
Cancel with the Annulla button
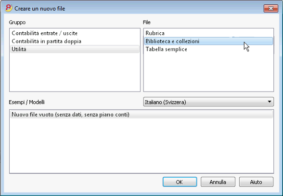click(x=218, y=182)
